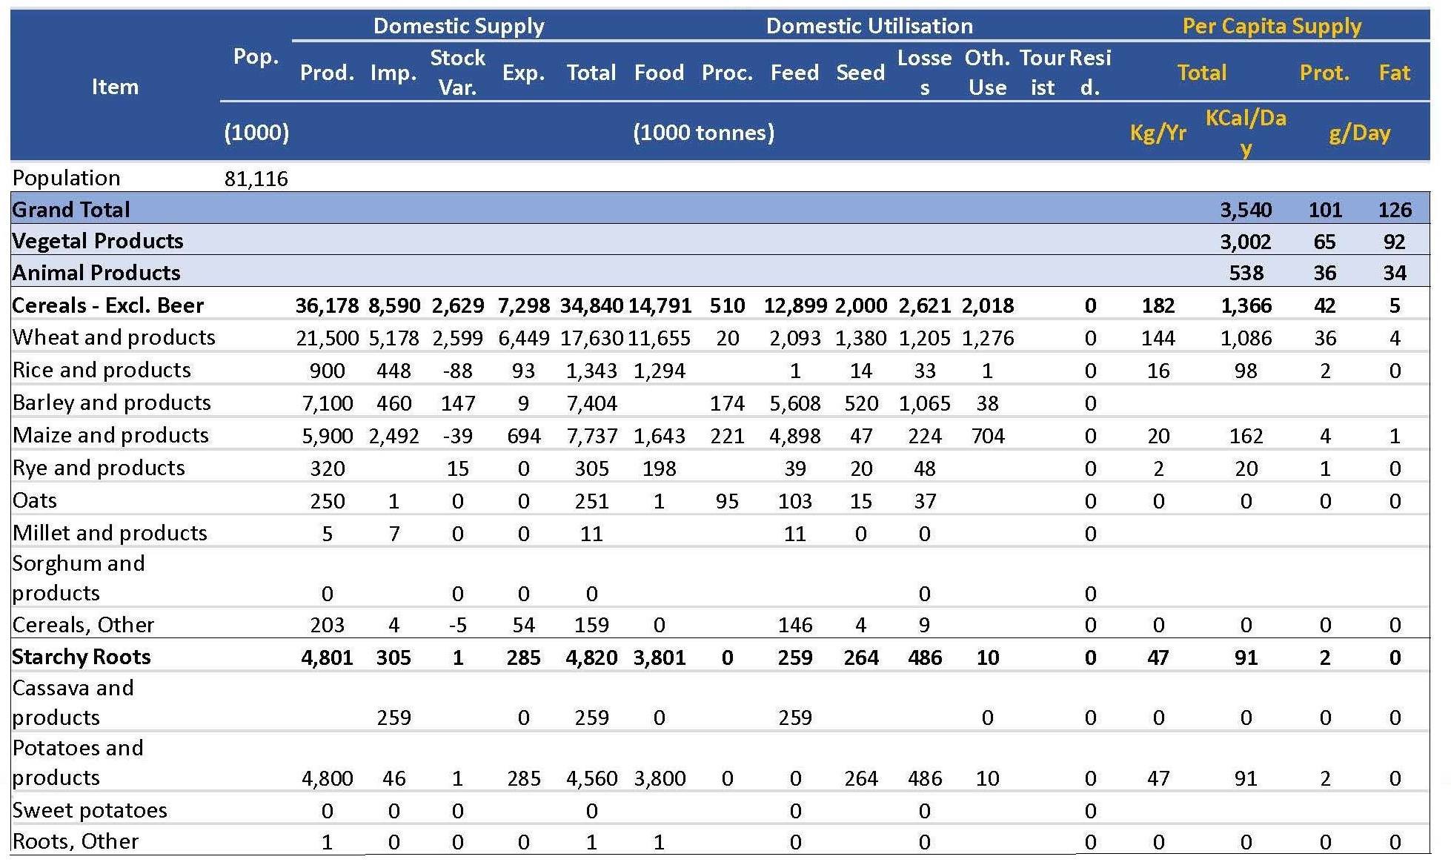The width and height of the screenshot is (1451, 868).
Task: Click the Proc. column header
Action: [x=727, y=73]
